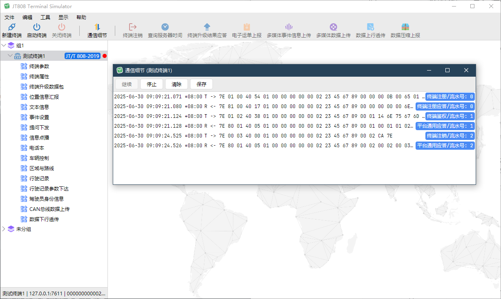Click the 新建终端 toolbar icon

12,27
